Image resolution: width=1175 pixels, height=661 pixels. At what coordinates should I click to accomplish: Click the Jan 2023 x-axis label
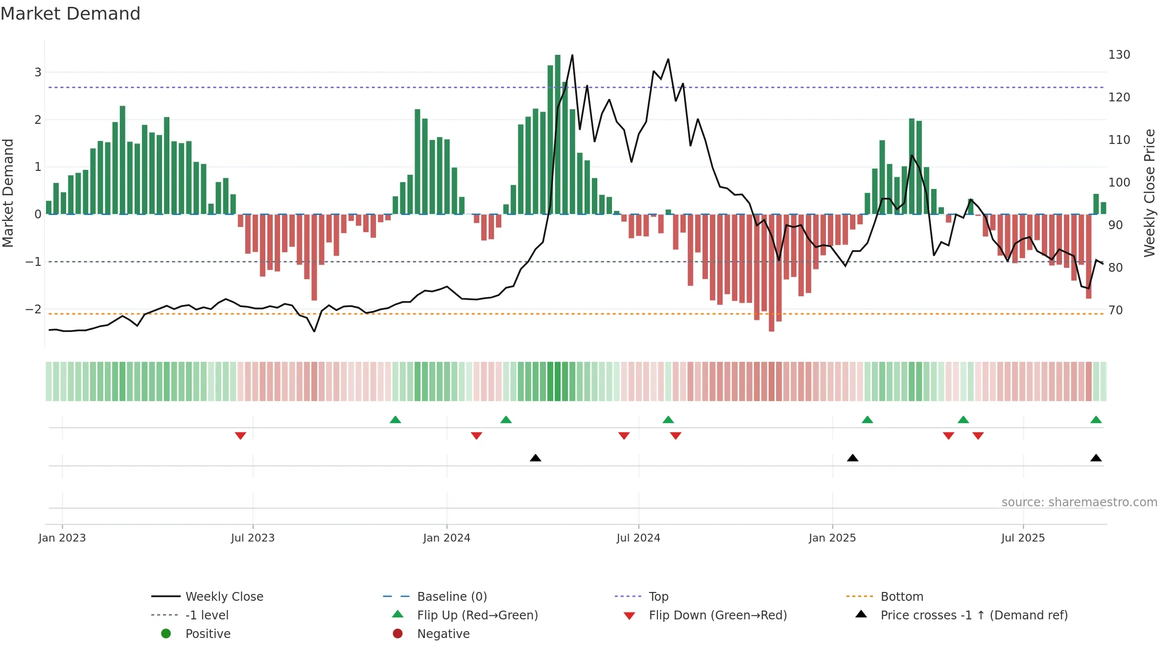(62, 538)
